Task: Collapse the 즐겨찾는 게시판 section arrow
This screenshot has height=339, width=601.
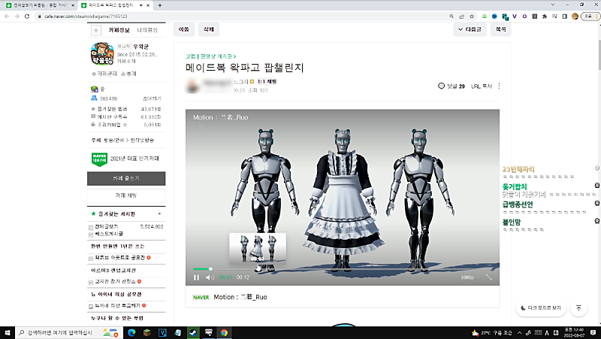Action: 159,214
